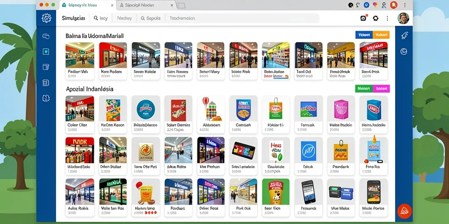Click the blue button beside first section heading
Screen dimensions: 449x224
(x=363, y=35)
